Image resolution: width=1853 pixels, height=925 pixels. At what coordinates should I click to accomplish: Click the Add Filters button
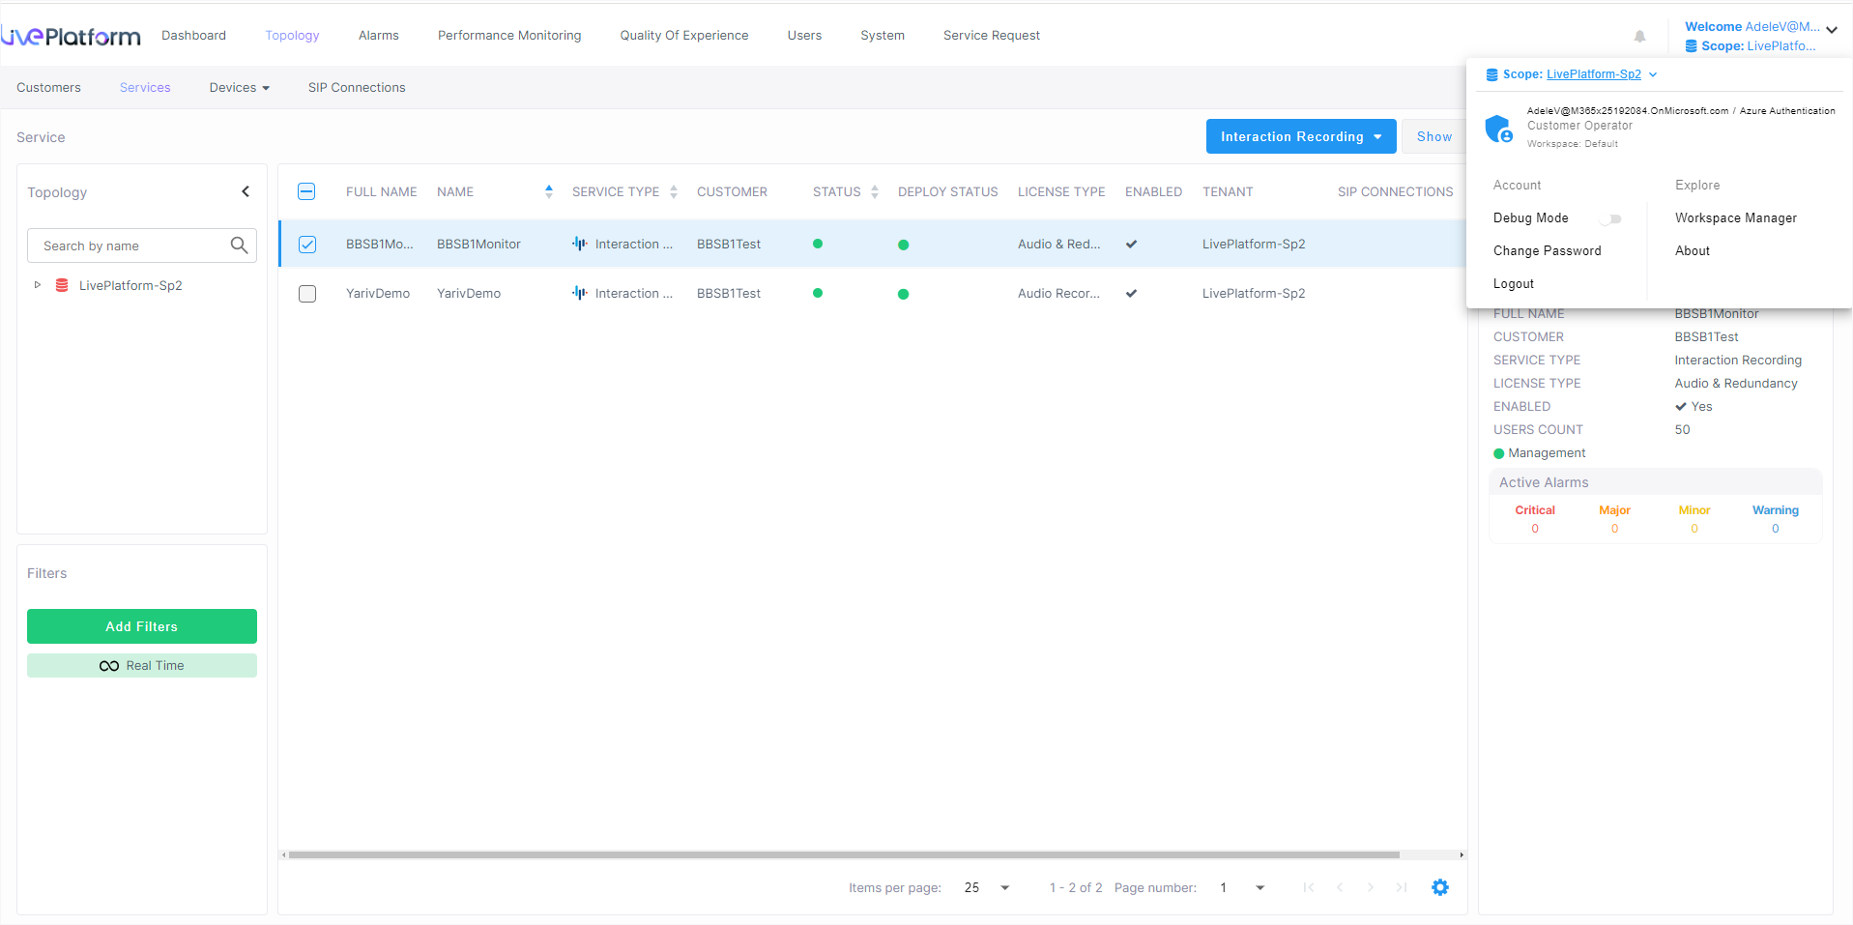tap(142, 626)
